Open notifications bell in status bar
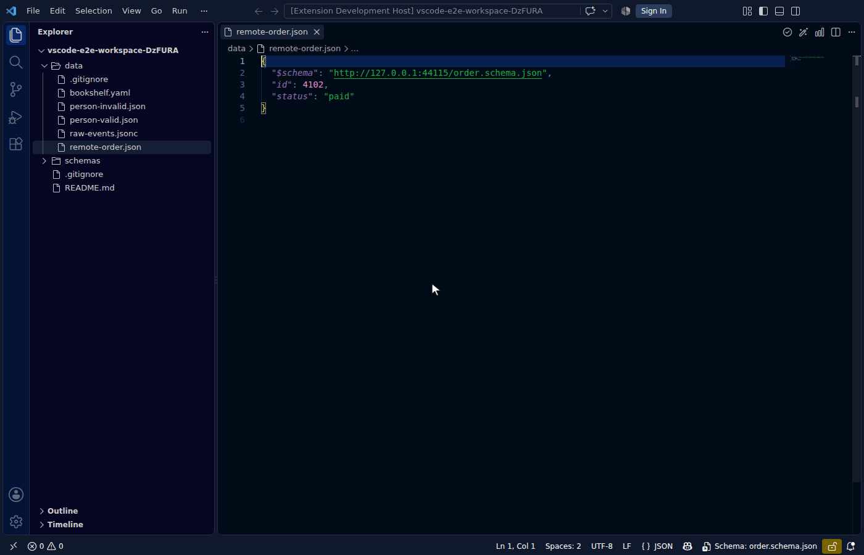The width and height of the screenshot is (864, 555). click(x=850, y=546)
